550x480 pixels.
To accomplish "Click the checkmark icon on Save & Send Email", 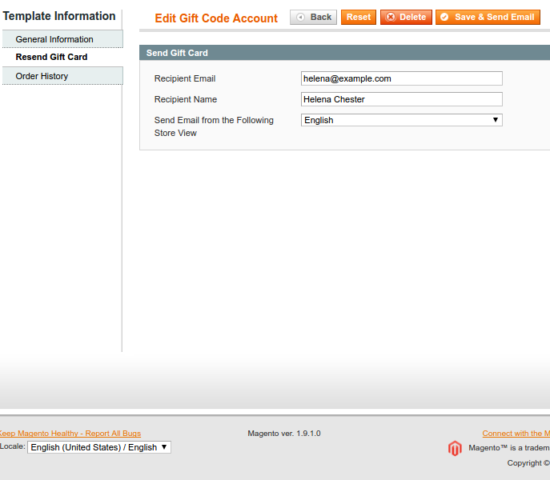I will coord(444,17).
